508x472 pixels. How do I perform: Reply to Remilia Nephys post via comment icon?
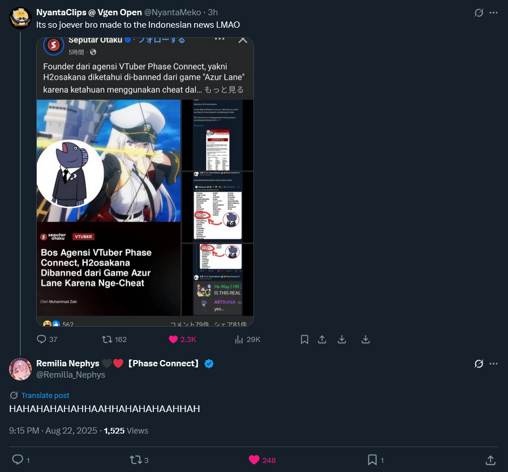point(18,460)
